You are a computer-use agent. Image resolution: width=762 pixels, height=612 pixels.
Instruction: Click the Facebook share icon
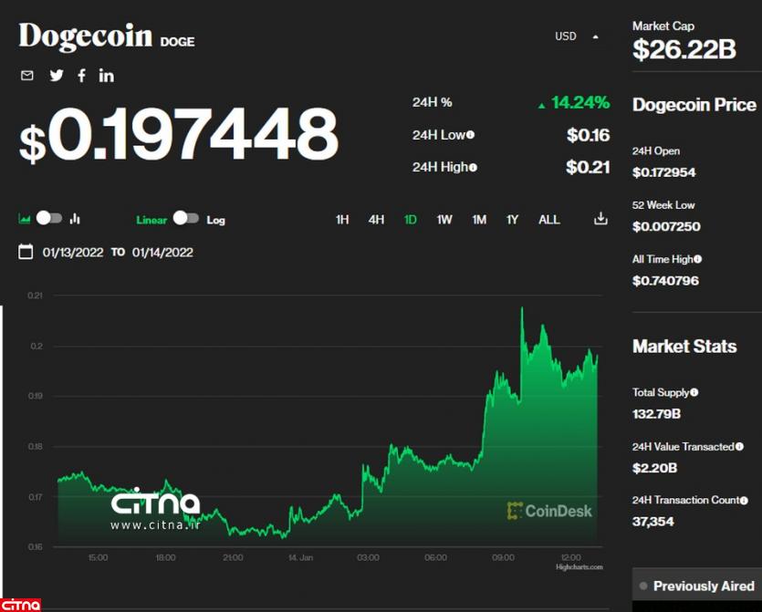[81, 76]
